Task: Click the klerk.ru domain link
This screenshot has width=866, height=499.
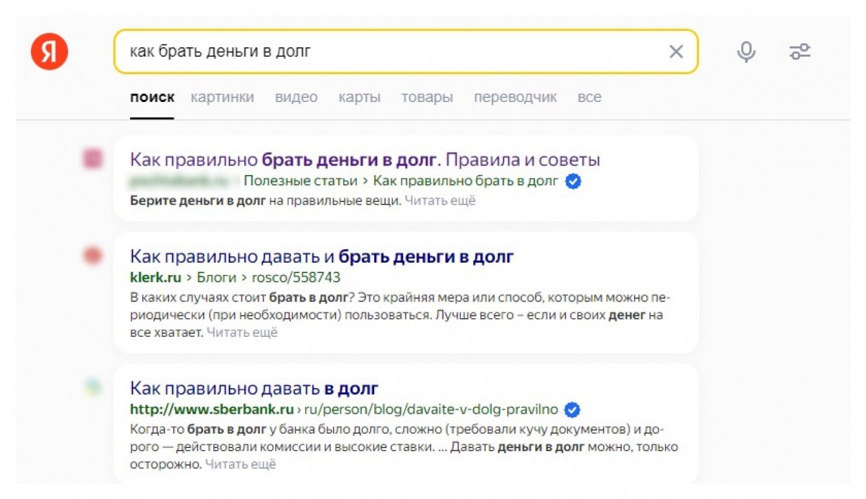Action: point(156,278)
